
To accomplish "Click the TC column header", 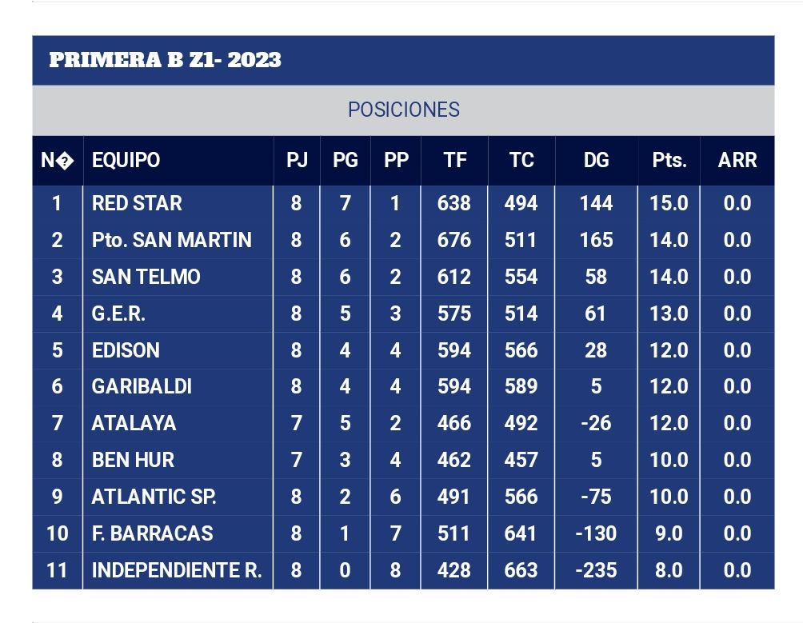I will point(521,160).
